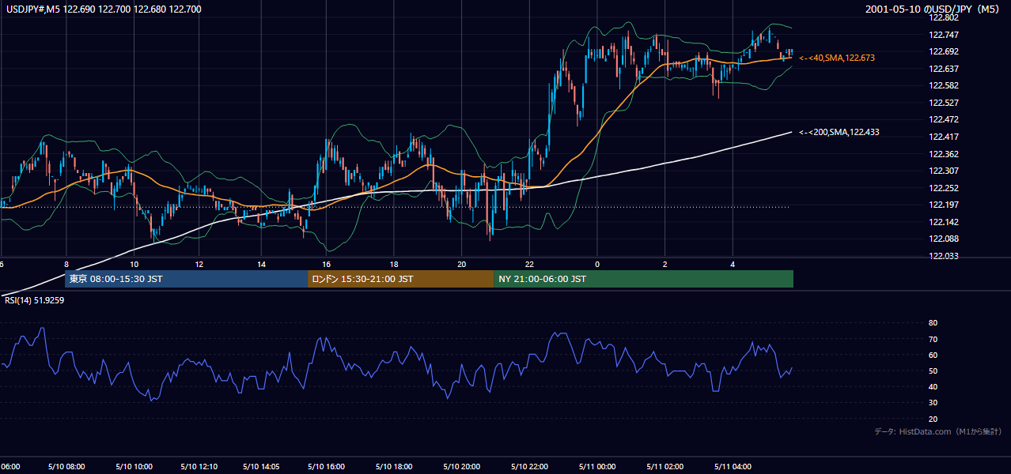Click price axis value 122.033
This screenshot has width=1011, height=474.
point(945,256)
